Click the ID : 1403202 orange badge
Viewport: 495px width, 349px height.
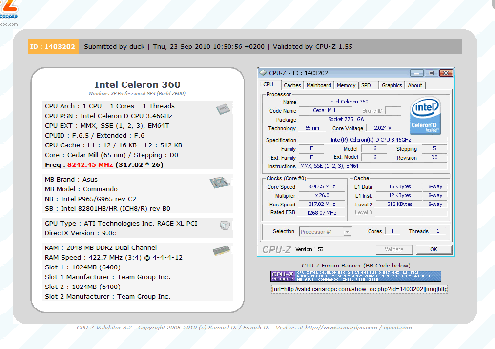(53, 47)
